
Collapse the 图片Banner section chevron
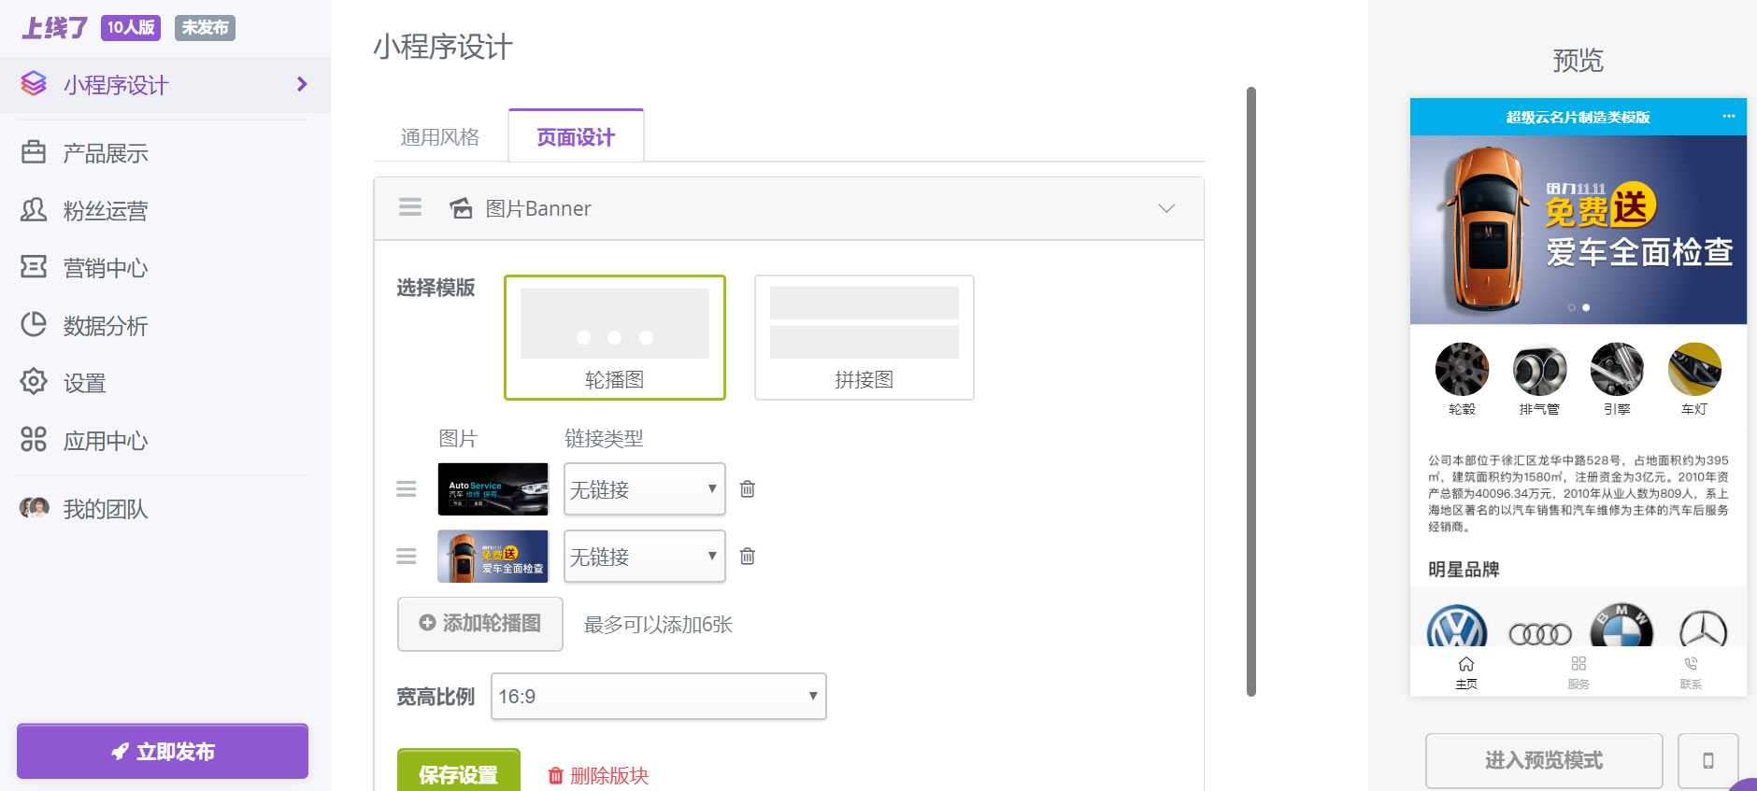(x=1166, y=208)
